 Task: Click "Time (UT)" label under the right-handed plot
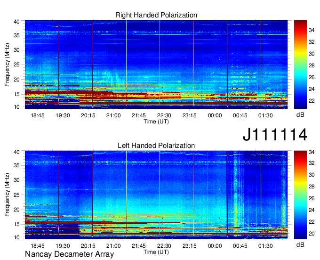coord(156,122)
